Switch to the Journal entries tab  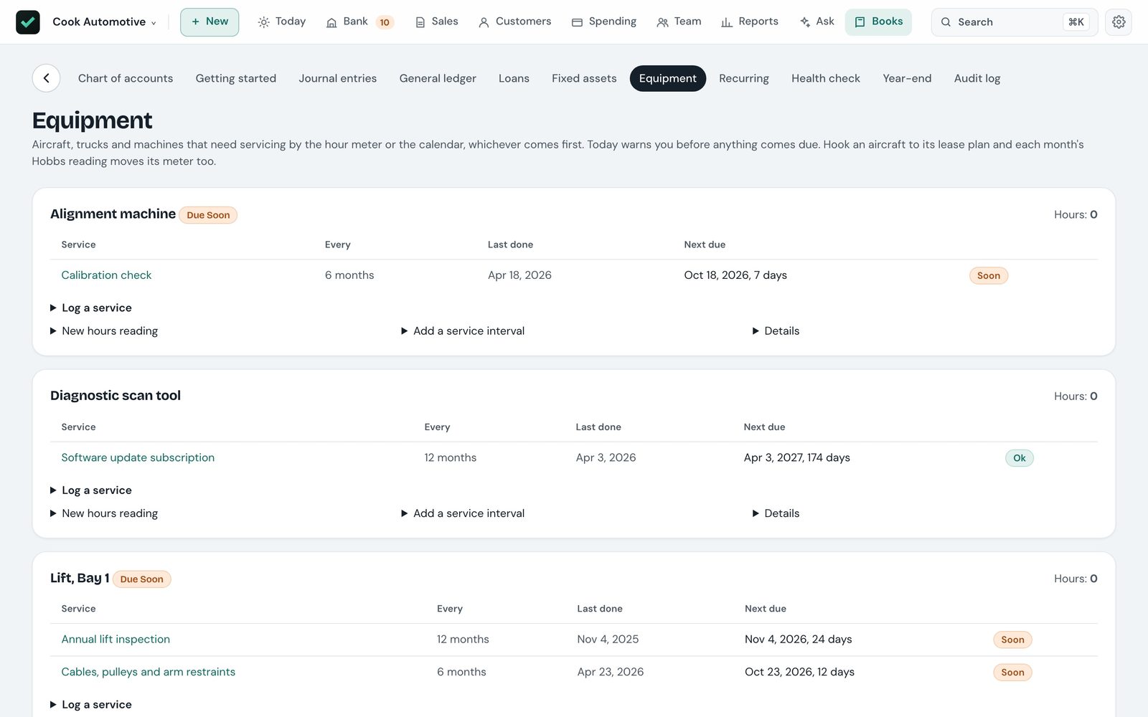[337, 78]
